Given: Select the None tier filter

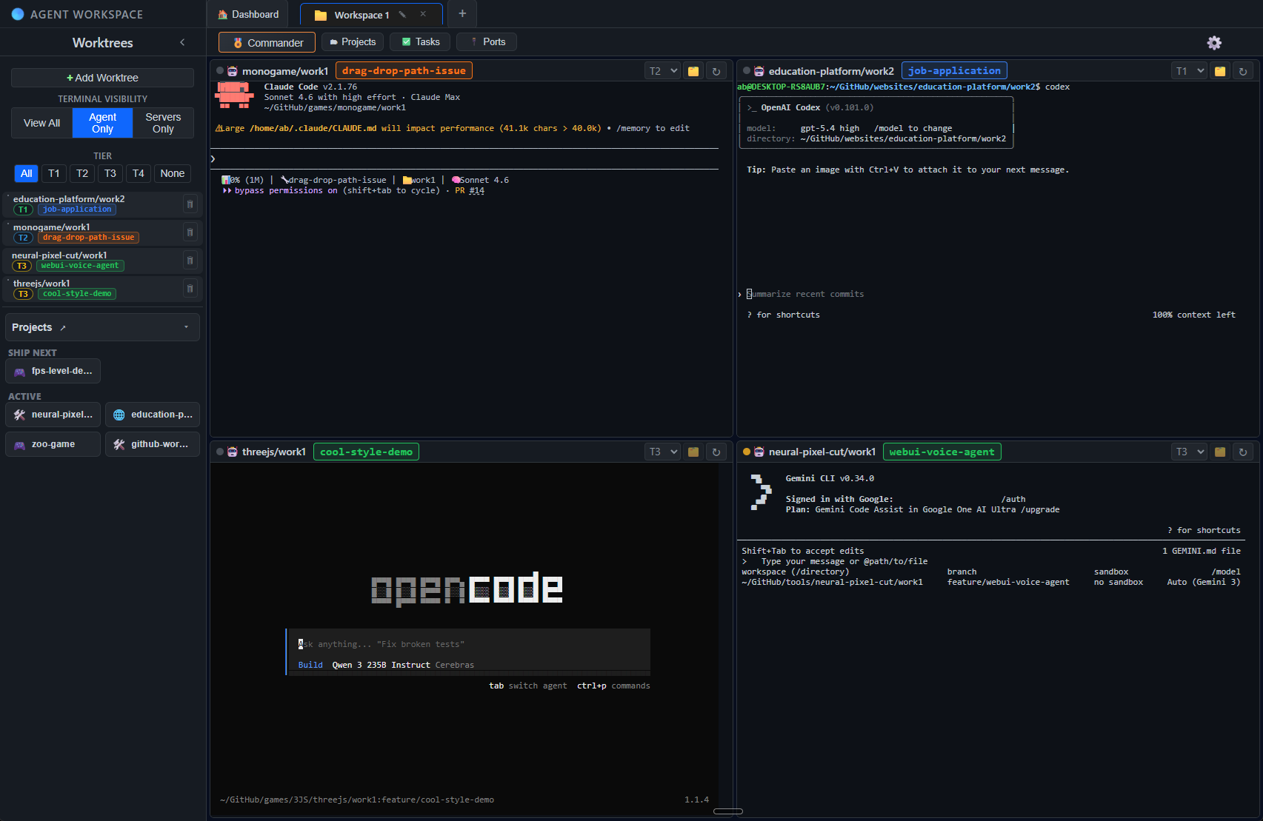Looking at the screenshot, I should [x=172, y=173].
